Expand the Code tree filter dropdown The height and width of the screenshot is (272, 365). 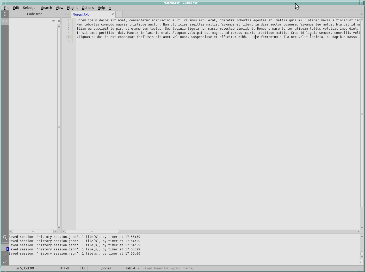click(x=53, y=21)
